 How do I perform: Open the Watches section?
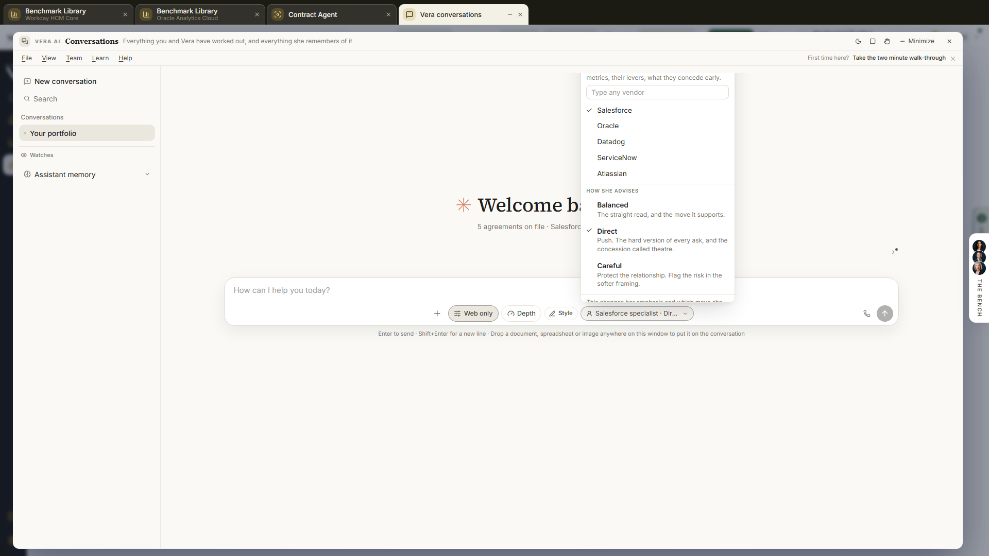pyautogui.click(x=87, y=155)
